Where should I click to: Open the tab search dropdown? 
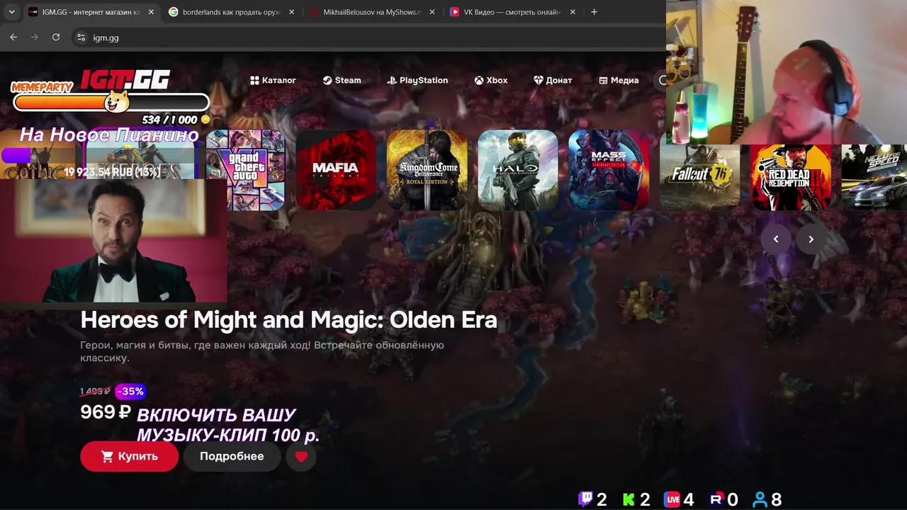pos(11,12)
